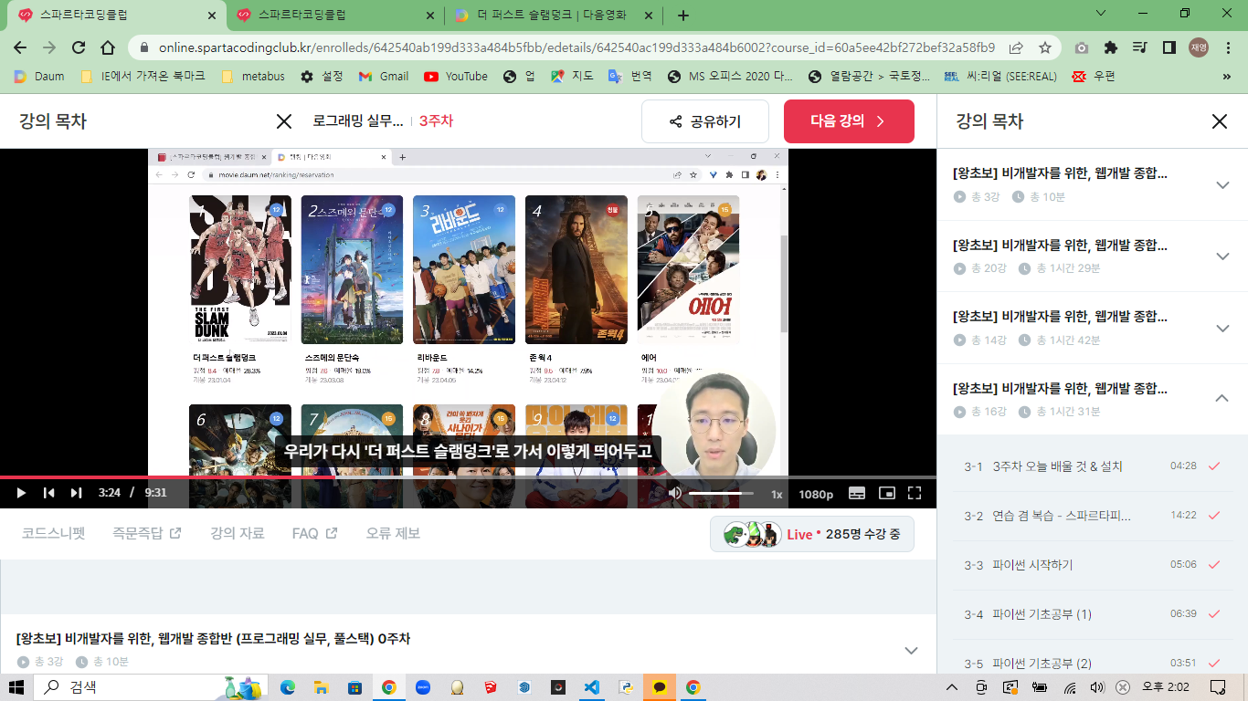Open the 지도 maps bookmark
Viewport: 1248px width, 701px height.
572,77
